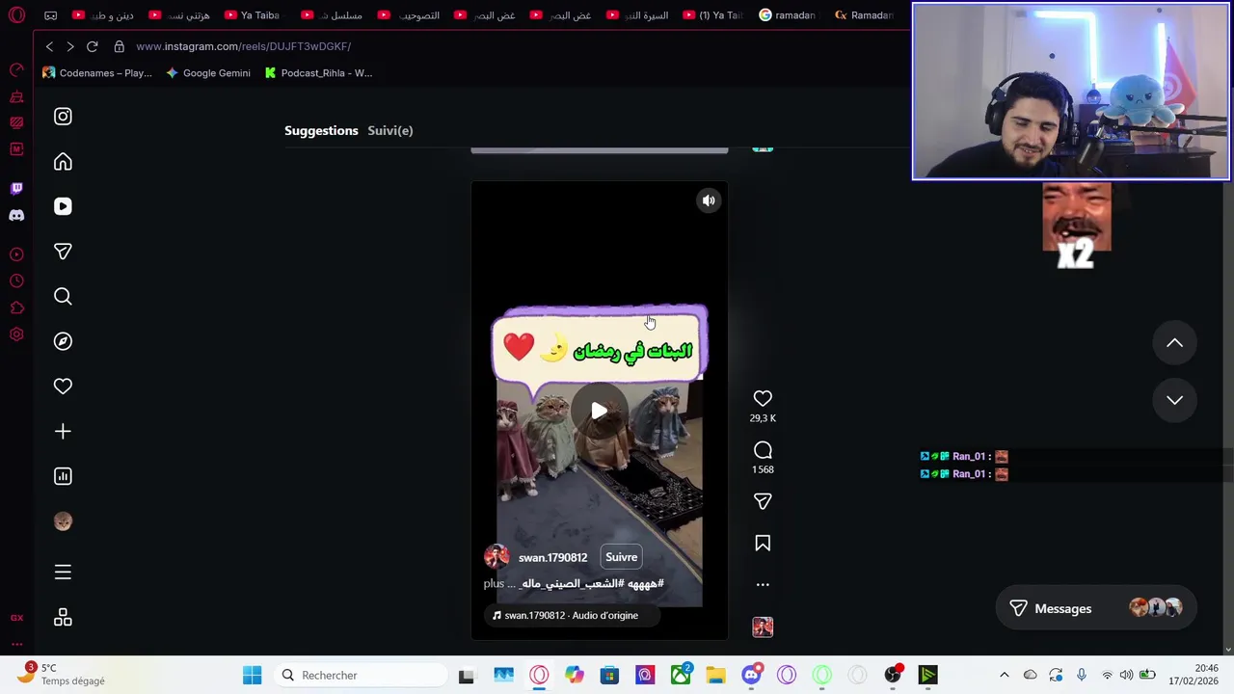Switch to the Ya Taiba YouTube tab

tap(252, 15)
